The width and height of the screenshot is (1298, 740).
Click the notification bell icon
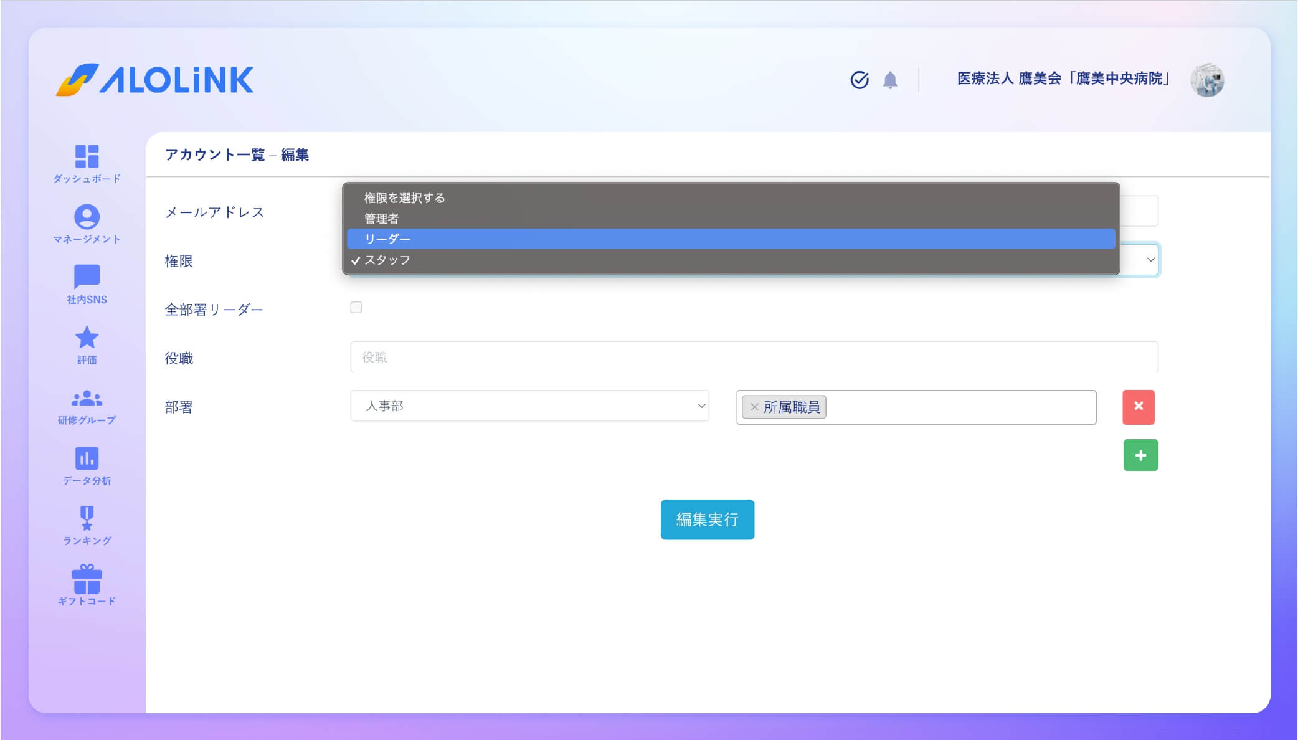point(890,80)
